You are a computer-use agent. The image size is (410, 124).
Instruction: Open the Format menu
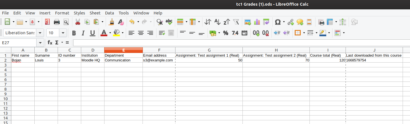coord(62,13)
